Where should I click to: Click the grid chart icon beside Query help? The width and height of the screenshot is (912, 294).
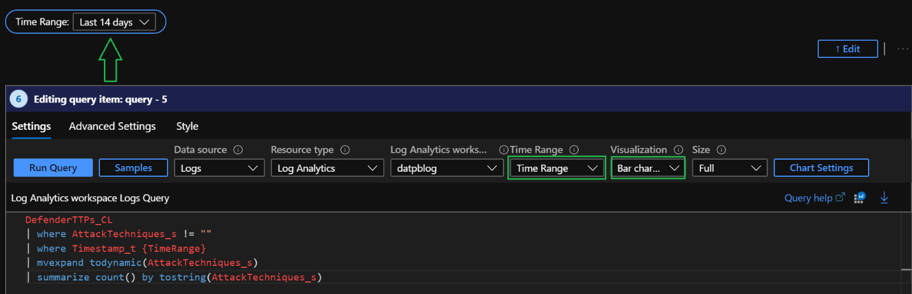click(x=860, y=198)
